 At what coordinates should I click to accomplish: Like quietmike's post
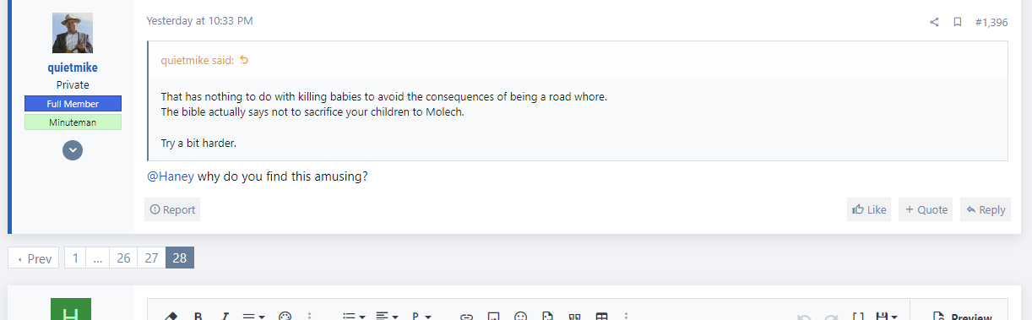pos(869,209)
